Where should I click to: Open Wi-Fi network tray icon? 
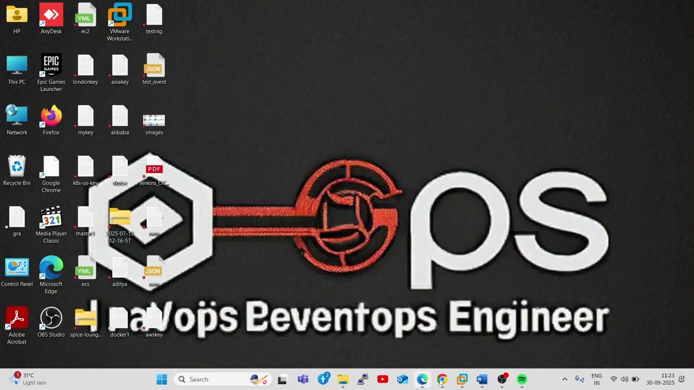[614, 379]
